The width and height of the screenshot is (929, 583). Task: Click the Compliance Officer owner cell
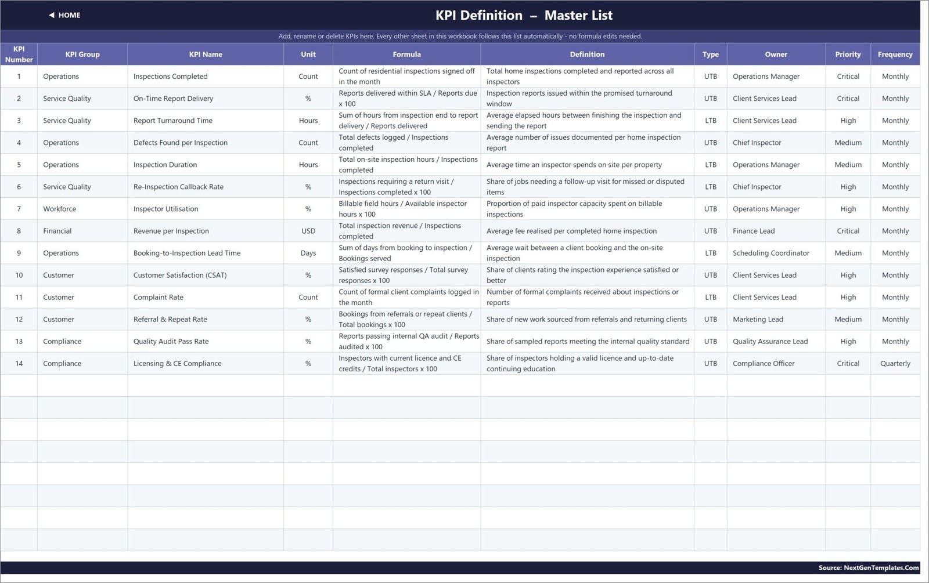coord(776,363)
